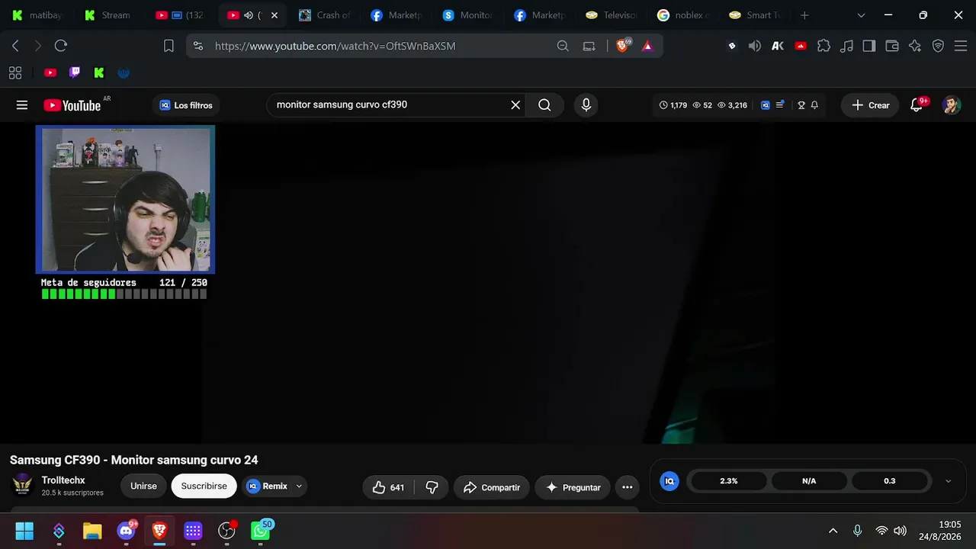
Task: Clear the YouTube search query
Action: click(515, 105)
